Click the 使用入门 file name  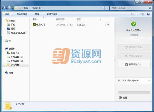click(41, 25)
